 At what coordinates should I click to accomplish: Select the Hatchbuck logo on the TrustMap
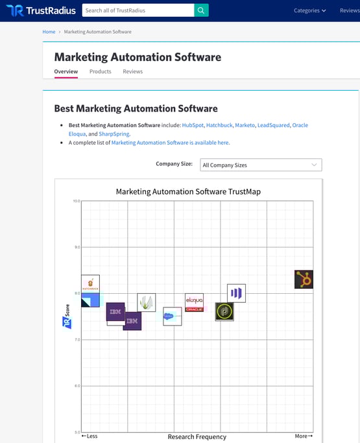point(90,283)
